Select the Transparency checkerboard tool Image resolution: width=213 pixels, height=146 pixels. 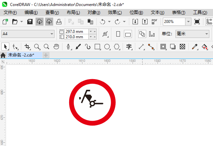coord(182,47)
